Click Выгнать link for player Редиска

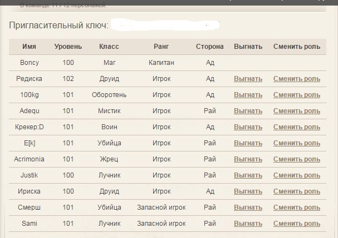coord(248,79)
